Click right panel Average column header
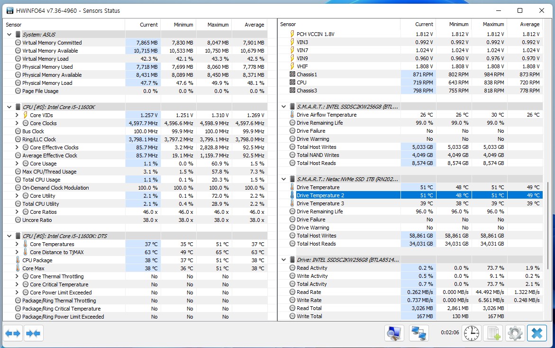Image resolution: width=555 pixels, height=348 pixels. pos(525,25)
